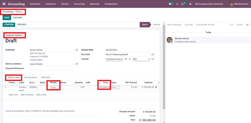Open the Configuration menu
Viewport: 251px width, 123px height.
[111, 4]
